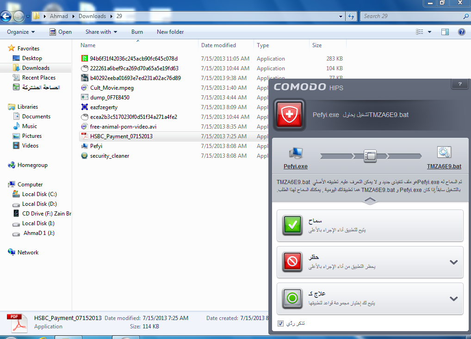Click the red Block icon in Comodo
This screenshot has height=339, width=471.
[x=292, y=261]
